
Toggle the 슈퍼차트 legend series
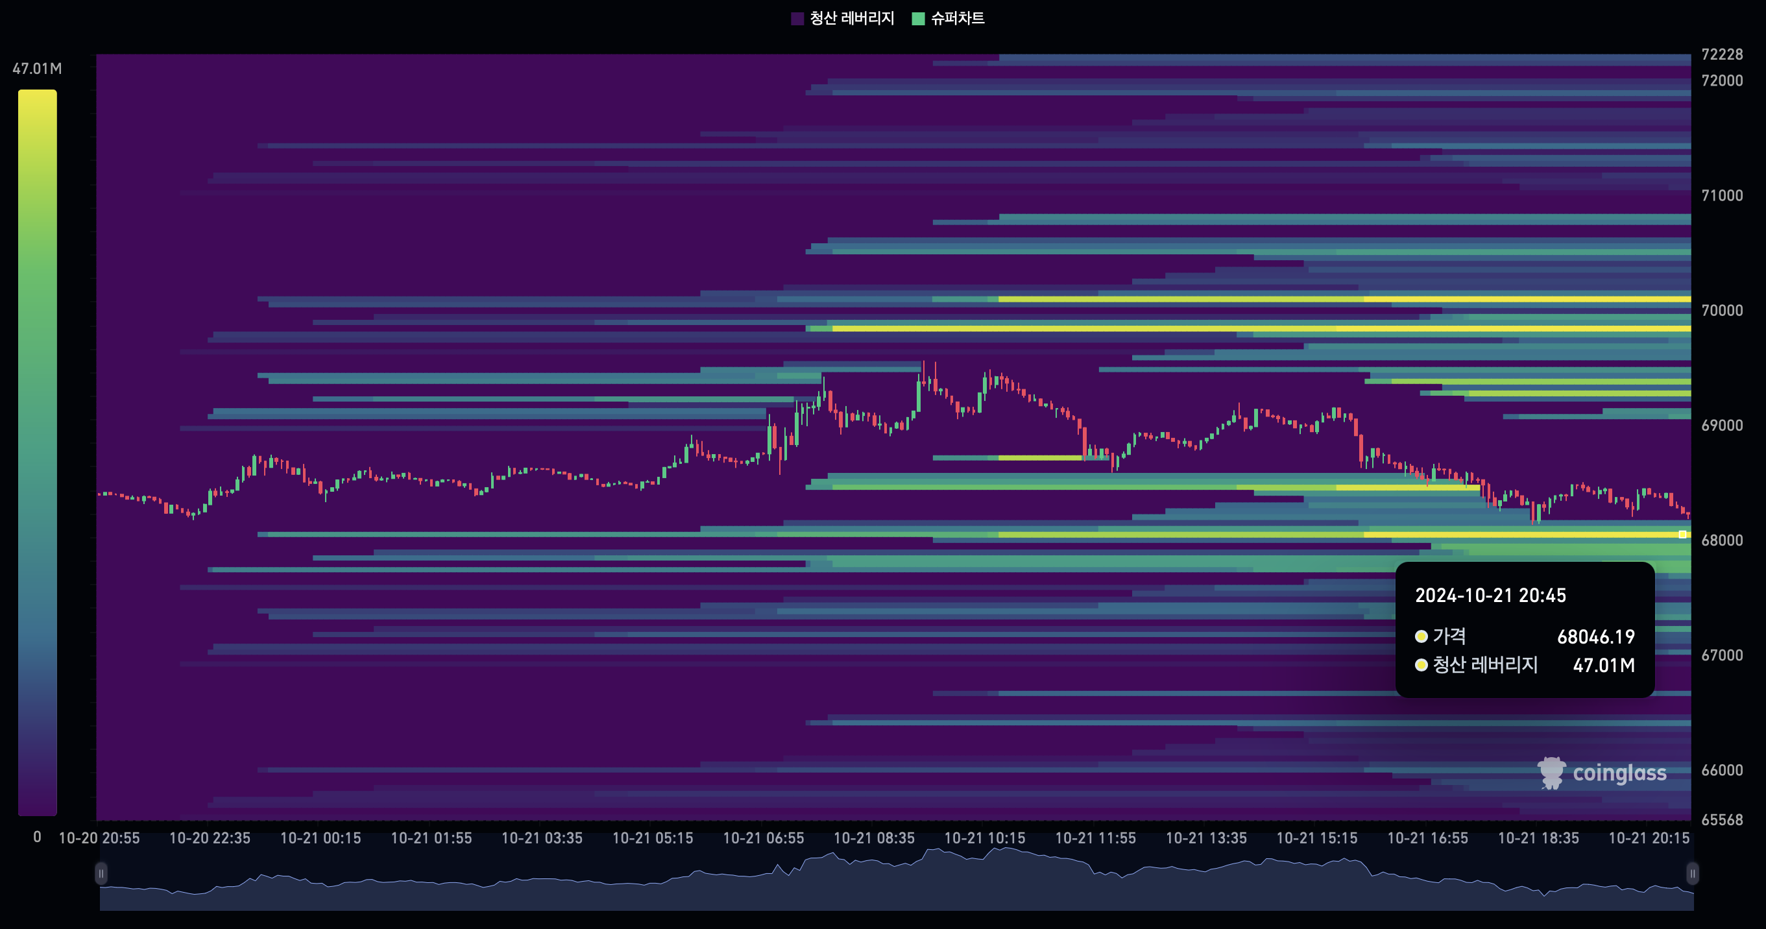(x=948, y=19)
